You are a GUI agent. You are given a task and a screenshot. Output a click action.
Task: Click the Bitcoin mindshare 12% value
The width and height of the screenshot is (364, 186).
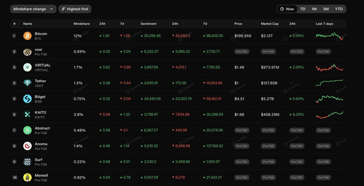tap(78, 36)
